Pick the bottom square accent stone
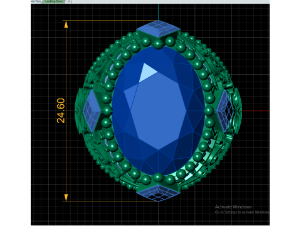This screenshot has width=301, height=226. point(158,193)
